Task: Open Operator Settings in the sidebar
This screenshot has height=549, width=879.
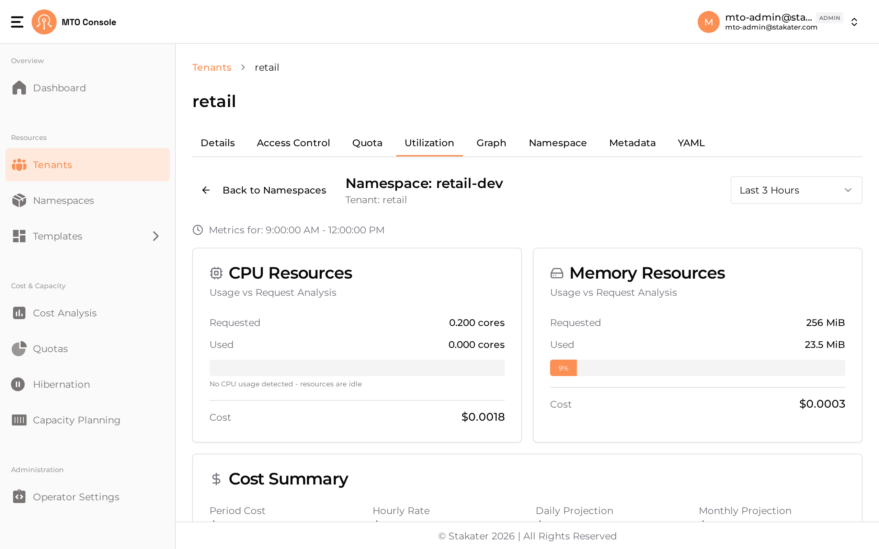Action: pyautogui.click(x=88, y=497)
